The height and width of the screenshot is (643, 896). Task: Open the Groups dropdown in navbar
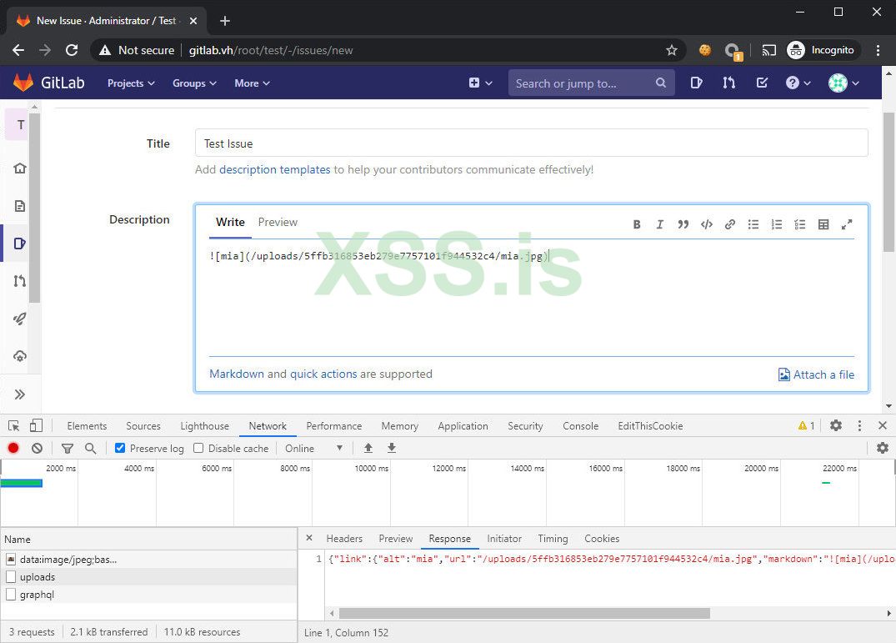[194, 83]
